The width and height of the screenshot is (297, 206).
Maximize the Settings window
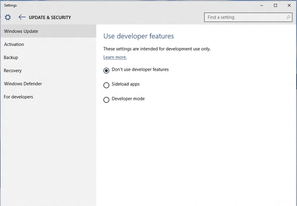coord(276,5)
